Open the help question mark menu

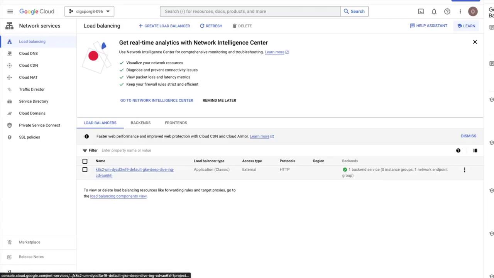pyautogui.click(x=447, y=12)
